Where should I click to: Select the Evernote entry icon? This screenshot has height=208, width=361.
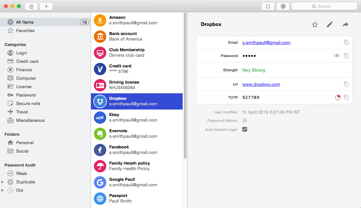100,133
